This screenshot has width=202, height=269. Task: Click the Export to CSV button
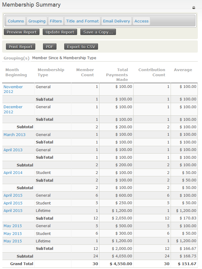[81, 47]
